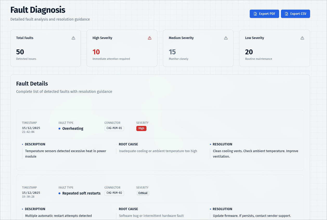The width and height of the screenshot is (327, 220).
Task: Click the warning icon on Total Faults card
Action: (x=73, y=38)
